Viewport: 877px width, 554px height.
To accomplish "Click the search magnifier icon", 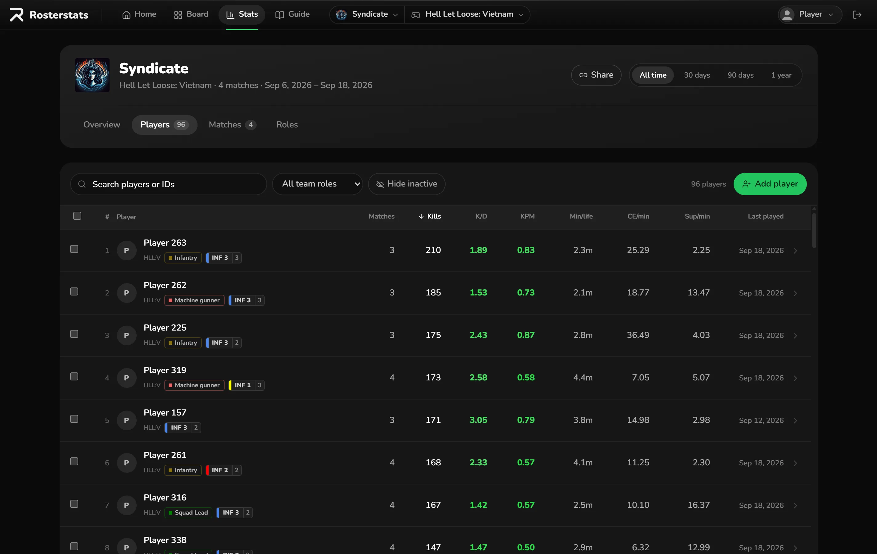I will tap(82, 184).
